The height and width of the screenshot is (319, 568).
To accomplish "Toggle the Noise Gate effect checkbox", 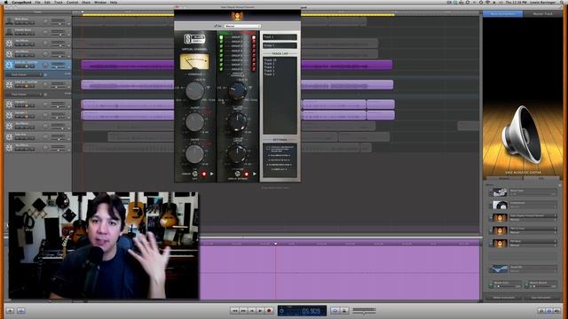I will click(x=491, y=193).
